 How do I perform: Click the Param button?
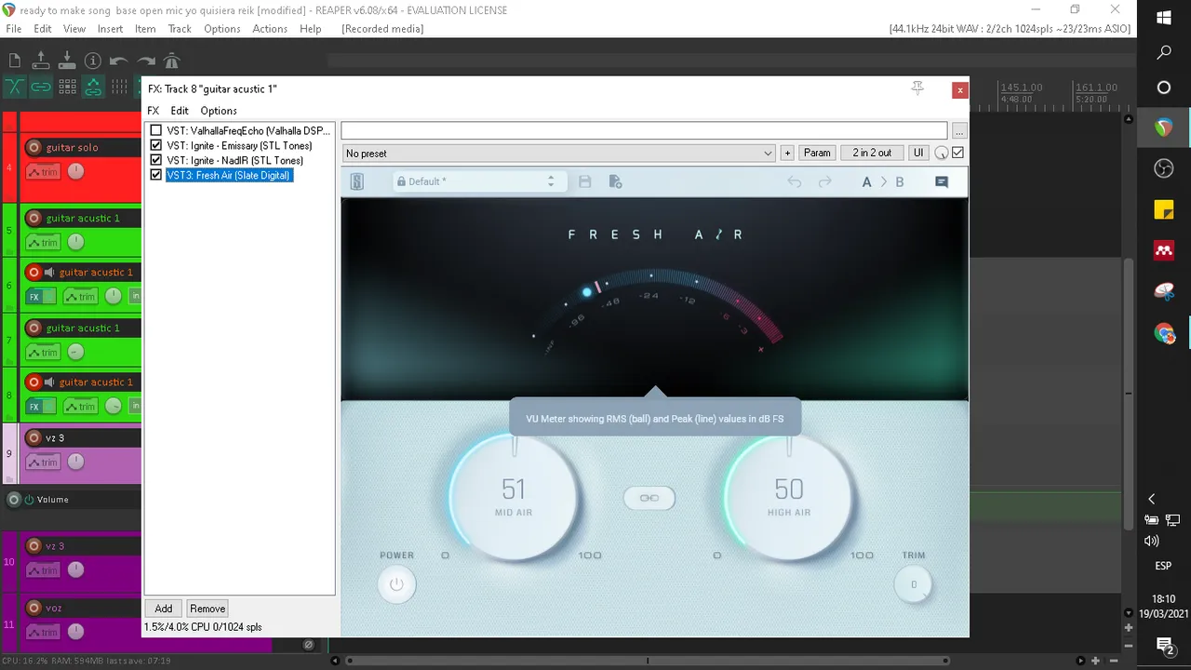(x=817, y=153)
